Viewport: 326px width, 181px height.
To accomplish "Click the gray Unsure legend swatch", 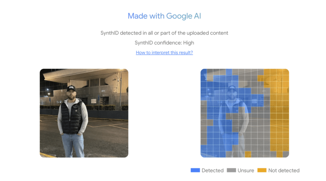I will pos(231,170).
